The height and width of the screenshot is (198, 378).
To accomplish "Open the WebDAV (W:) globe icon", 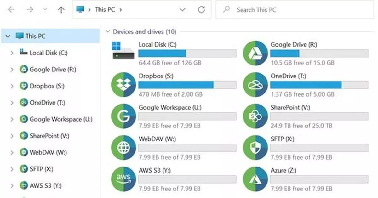I will 123,148.
